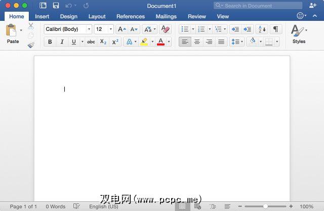Switch to the Layout tab
Viewport: 324px width, 211px height.
coord(97,16)
